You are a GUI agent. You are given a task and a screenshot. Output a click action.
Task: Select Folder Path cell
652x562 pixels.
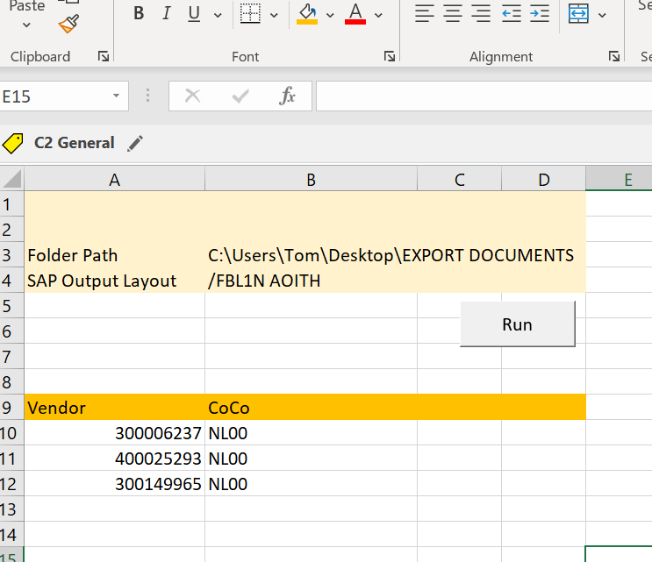[114, 255]
